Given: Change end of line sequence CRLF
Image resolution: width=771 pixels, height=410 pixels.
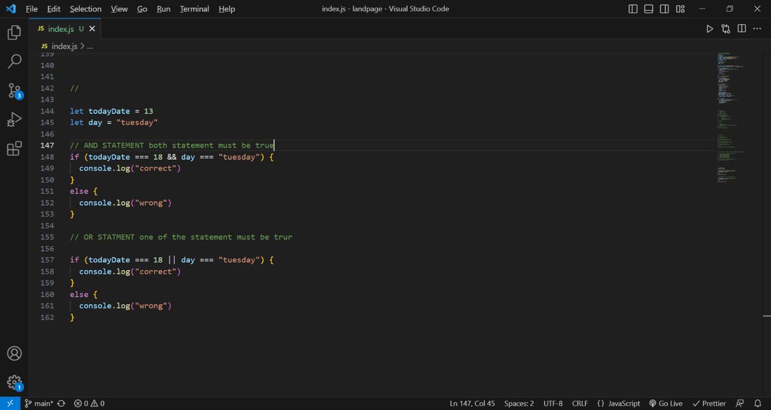Looking at the screenshot, I should (580, 404).
